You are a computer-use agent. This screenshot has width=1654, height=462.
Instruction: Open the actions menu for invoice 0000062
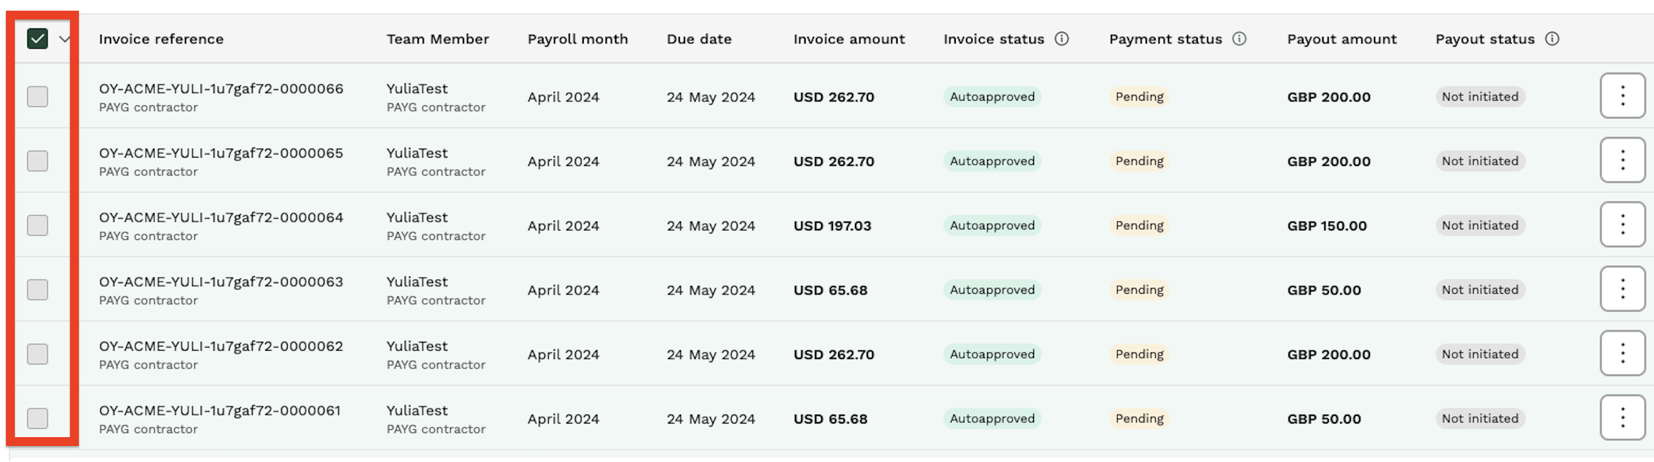pyautogui.click(x=1623, y=354)
